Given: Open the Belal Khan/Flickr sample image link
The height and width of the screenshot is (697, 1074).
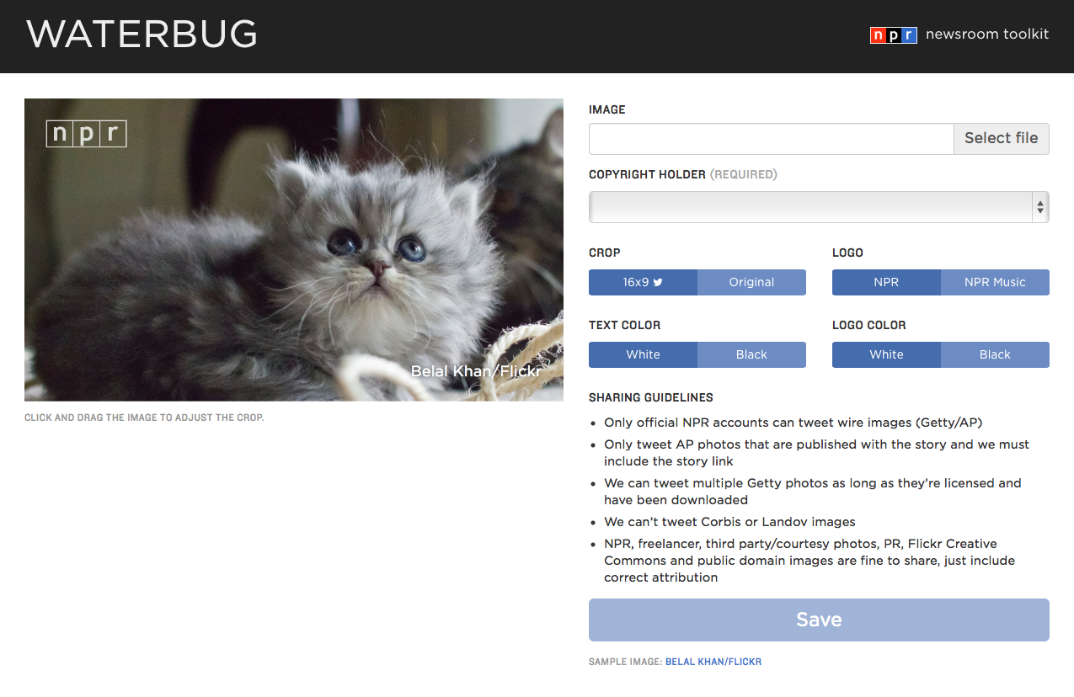Looking at the screenshot, I should [713, 662].
